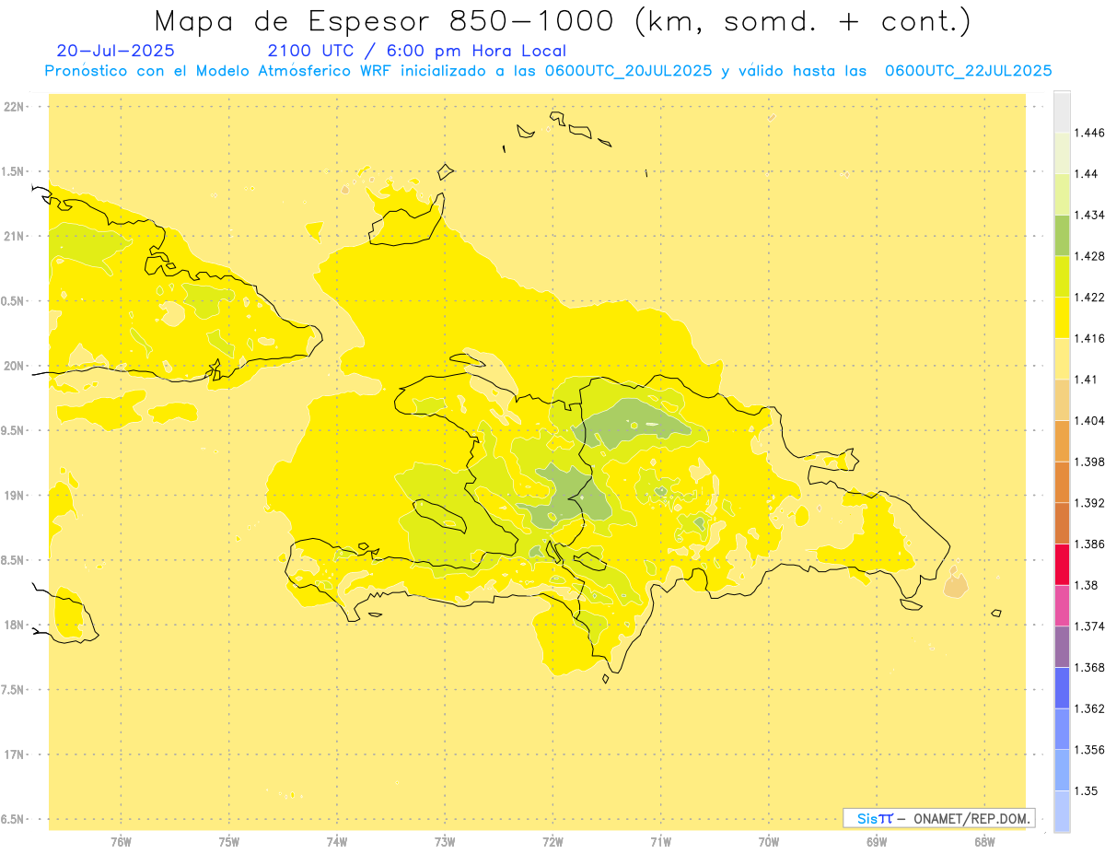This screenshot has height=854, width=1105.
Task: Click colorbar value "1.44"
Action: pyautogui.click(x=1087, y=174)
